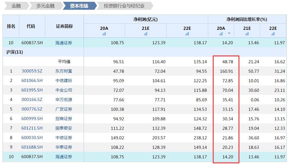Click 国泰君安 growth value 28.77
Image resolution: width=289 pixels, height=164 pixels.
(228, 128)
